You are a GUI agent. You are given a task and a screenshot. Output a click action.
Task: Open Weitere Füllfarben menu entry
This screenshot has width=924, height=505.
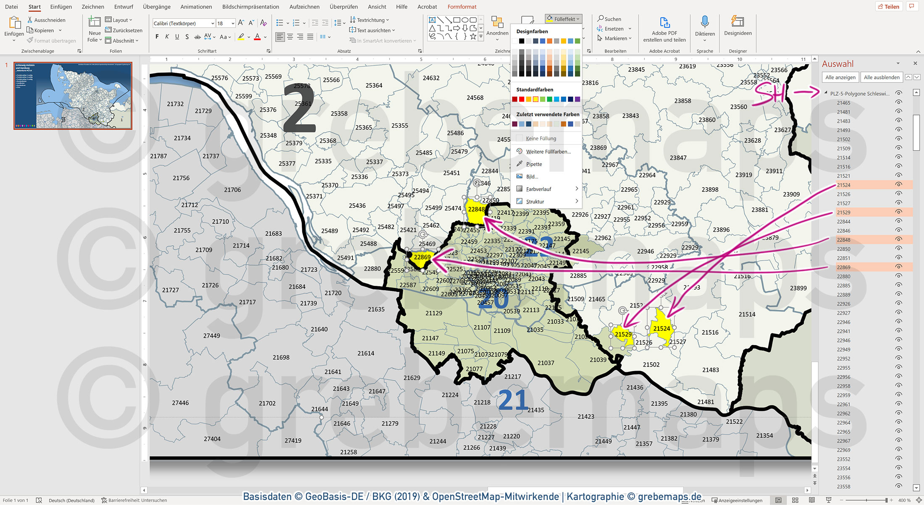548,152
